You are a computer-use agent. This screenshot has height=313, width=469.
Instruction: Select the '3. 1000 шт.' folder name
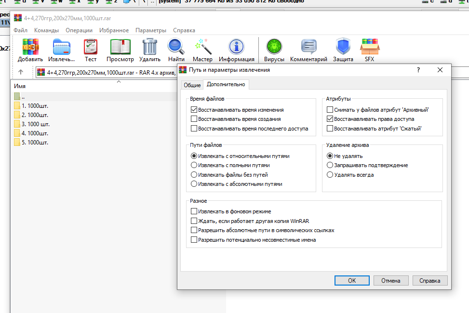36,124
